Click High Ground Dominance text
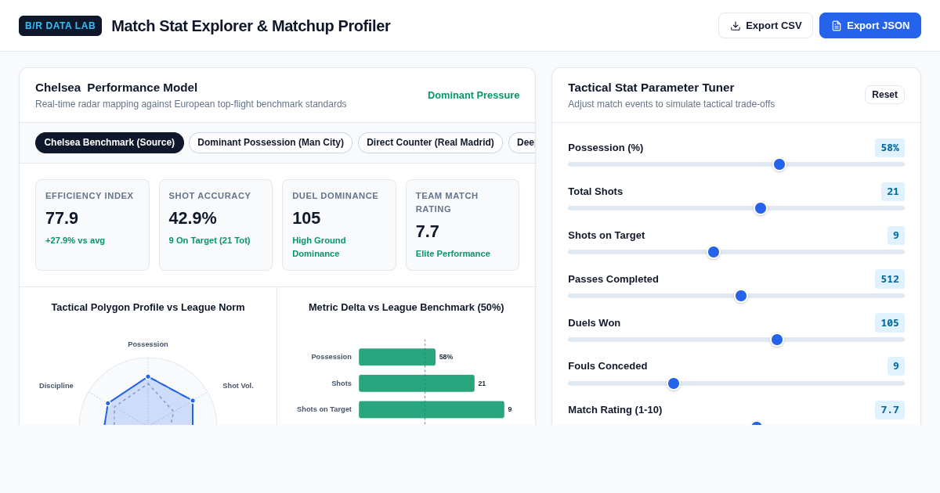940x493 pixels. 319,247
